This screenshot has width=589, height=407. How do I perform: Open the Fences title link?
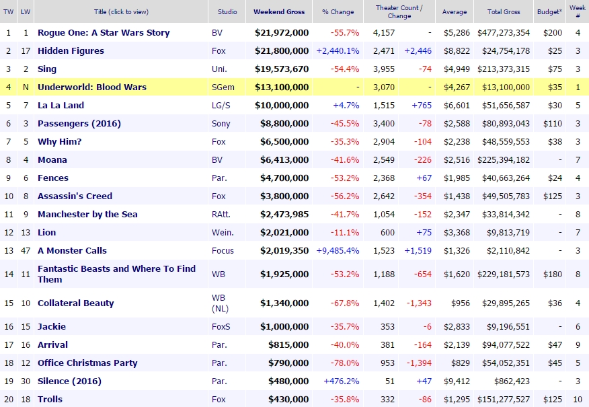[53, 178]
